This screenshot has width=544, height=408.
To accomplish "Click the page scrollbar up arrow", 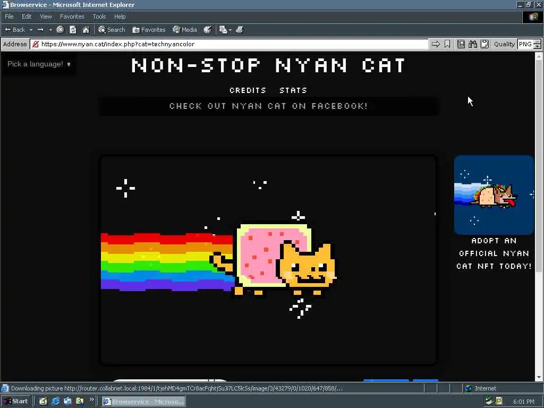I will pos(539,56).
